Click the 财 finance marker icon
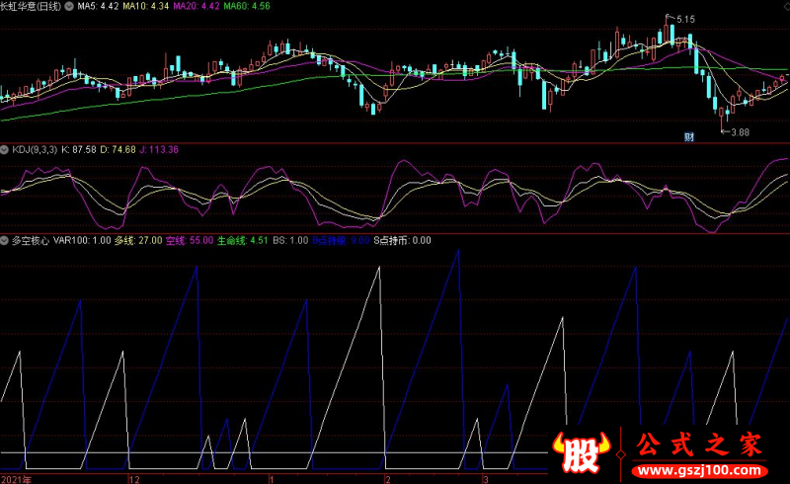 pyautogui.click(x=689, y=137)
